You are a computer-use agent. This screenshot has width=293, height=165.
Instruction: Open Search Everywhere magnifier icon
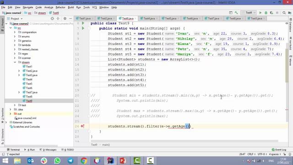[x=284, y=13]
